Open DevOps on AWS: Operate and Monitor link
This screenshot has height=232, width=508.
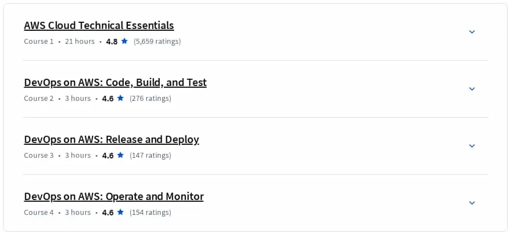(114, 197)
